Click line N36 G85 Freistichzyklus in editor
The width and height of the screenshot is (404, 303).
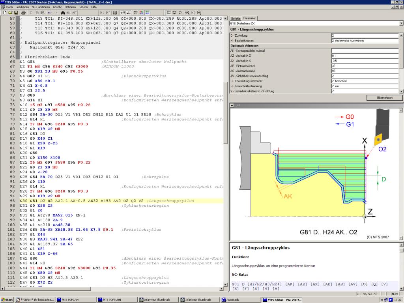(122, 230)
